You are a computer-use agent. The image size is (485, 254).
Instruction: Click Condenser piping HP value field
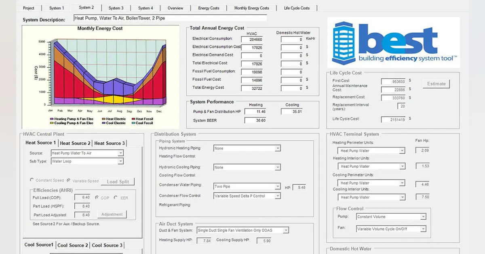[299, 187]
